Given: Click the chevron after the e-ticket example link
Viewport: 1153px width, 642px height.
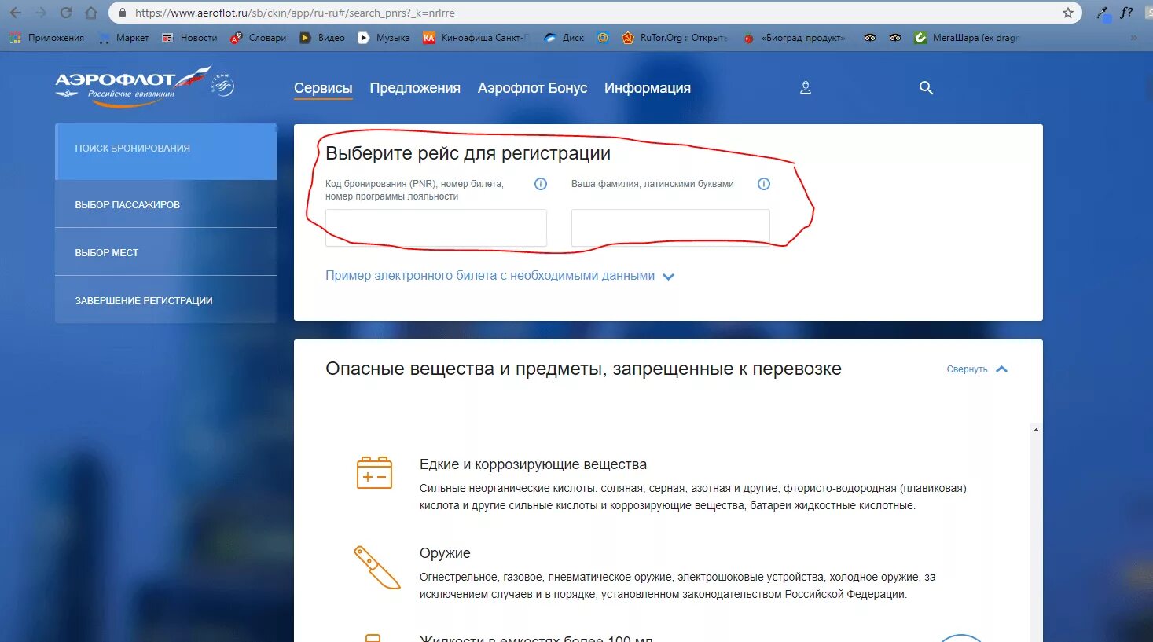Looking at the screenshot, I should click(x=668, y=277).
